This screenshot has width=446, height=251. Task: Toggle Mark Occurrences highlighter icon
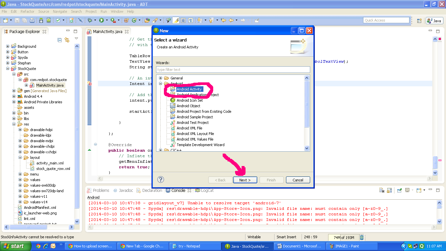coord(176,20)
